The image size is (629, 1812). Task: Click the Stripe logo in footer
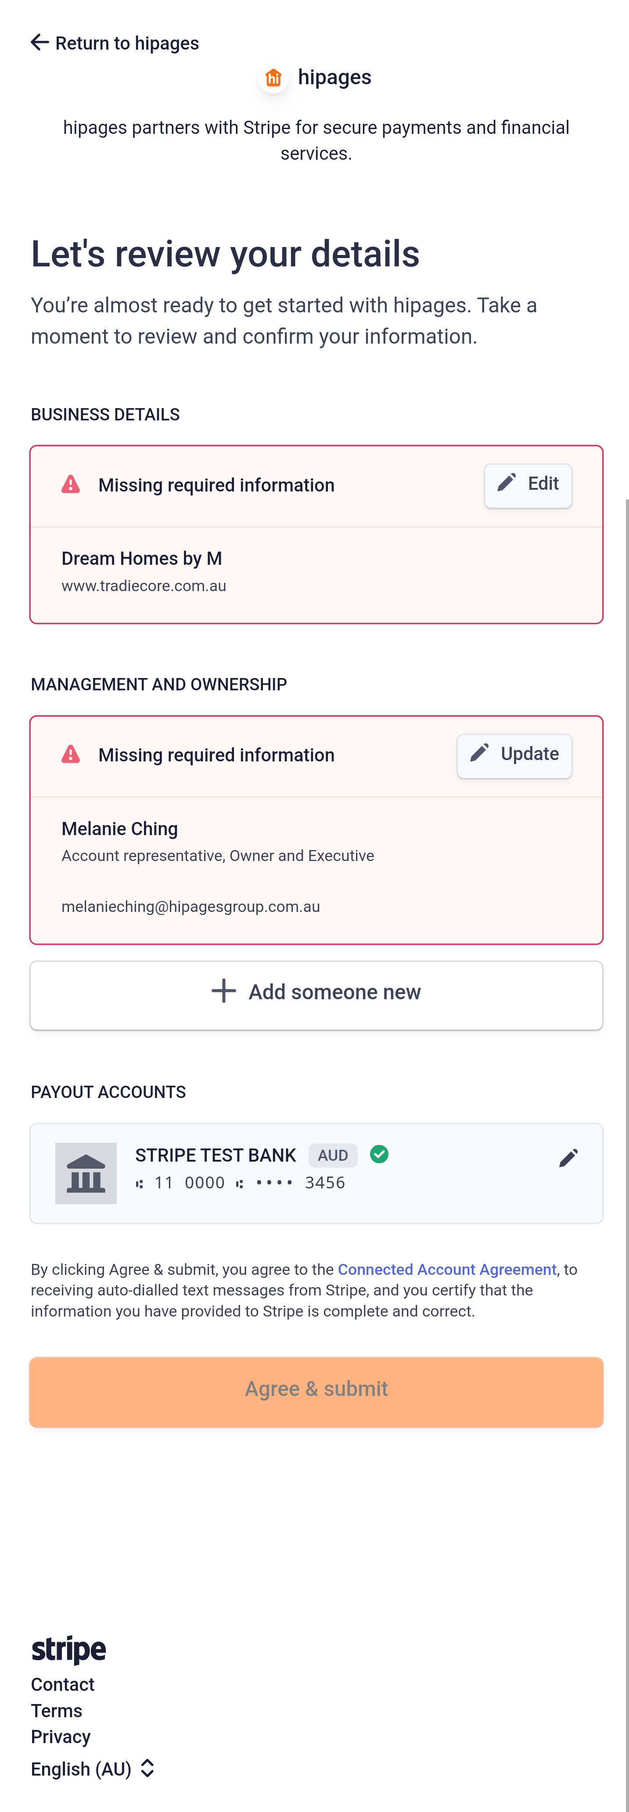68,1650
